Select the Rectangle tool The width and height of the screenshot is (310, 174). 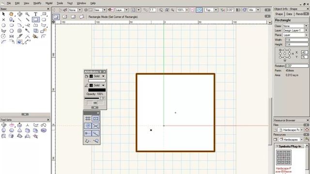35,20
